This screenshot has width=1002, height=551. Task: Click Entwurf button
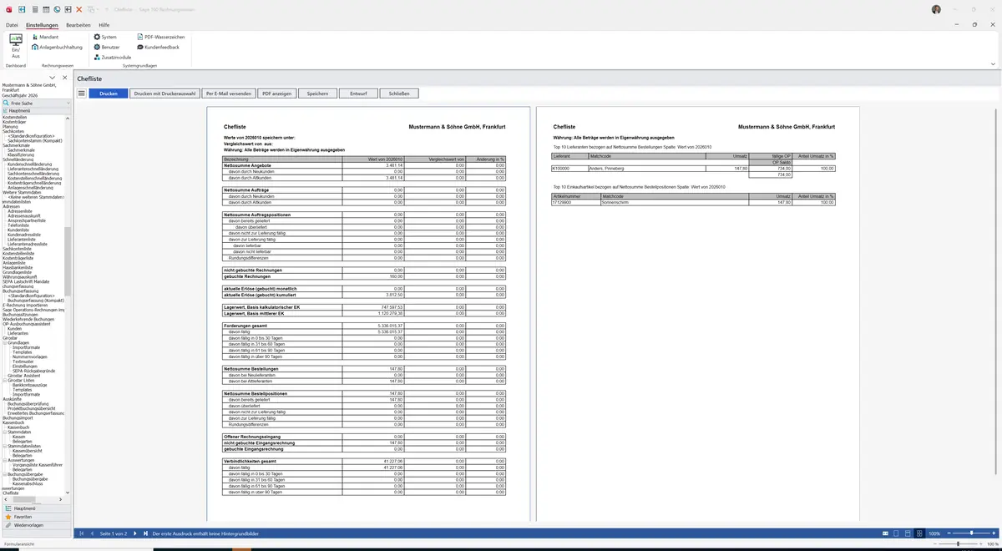(358, 94)
